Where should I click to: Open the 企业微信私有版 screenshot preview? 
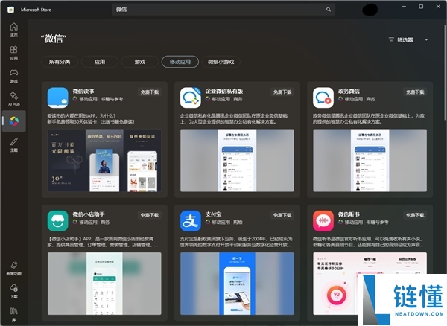[x=237, y=160]
